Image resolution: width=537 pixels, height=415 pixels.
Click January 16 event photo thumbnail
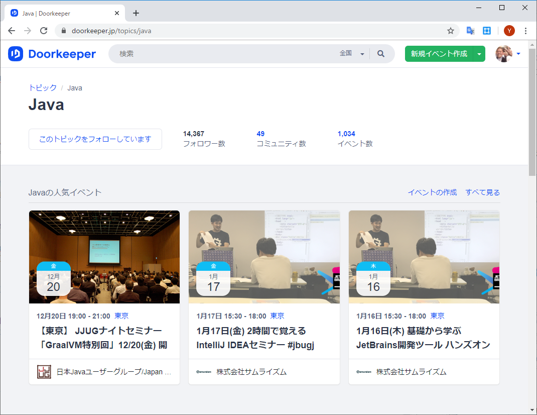pos(424,257)
